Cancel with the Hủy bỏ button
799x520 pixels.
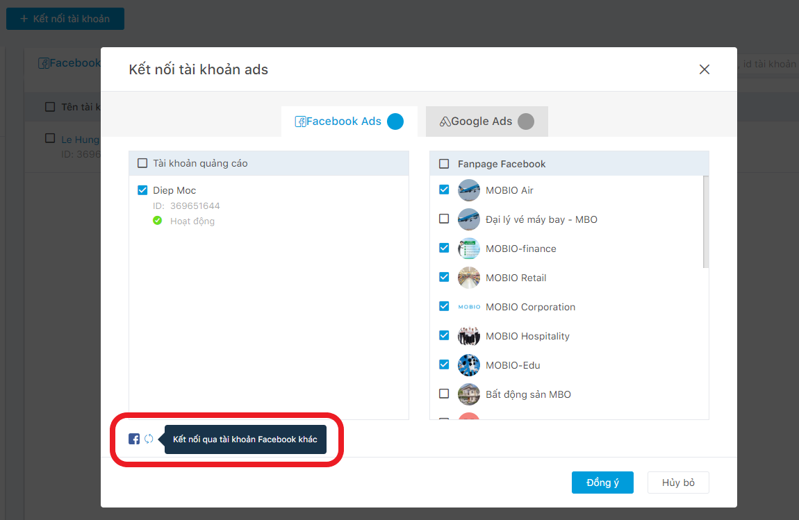tap(678, 483)
